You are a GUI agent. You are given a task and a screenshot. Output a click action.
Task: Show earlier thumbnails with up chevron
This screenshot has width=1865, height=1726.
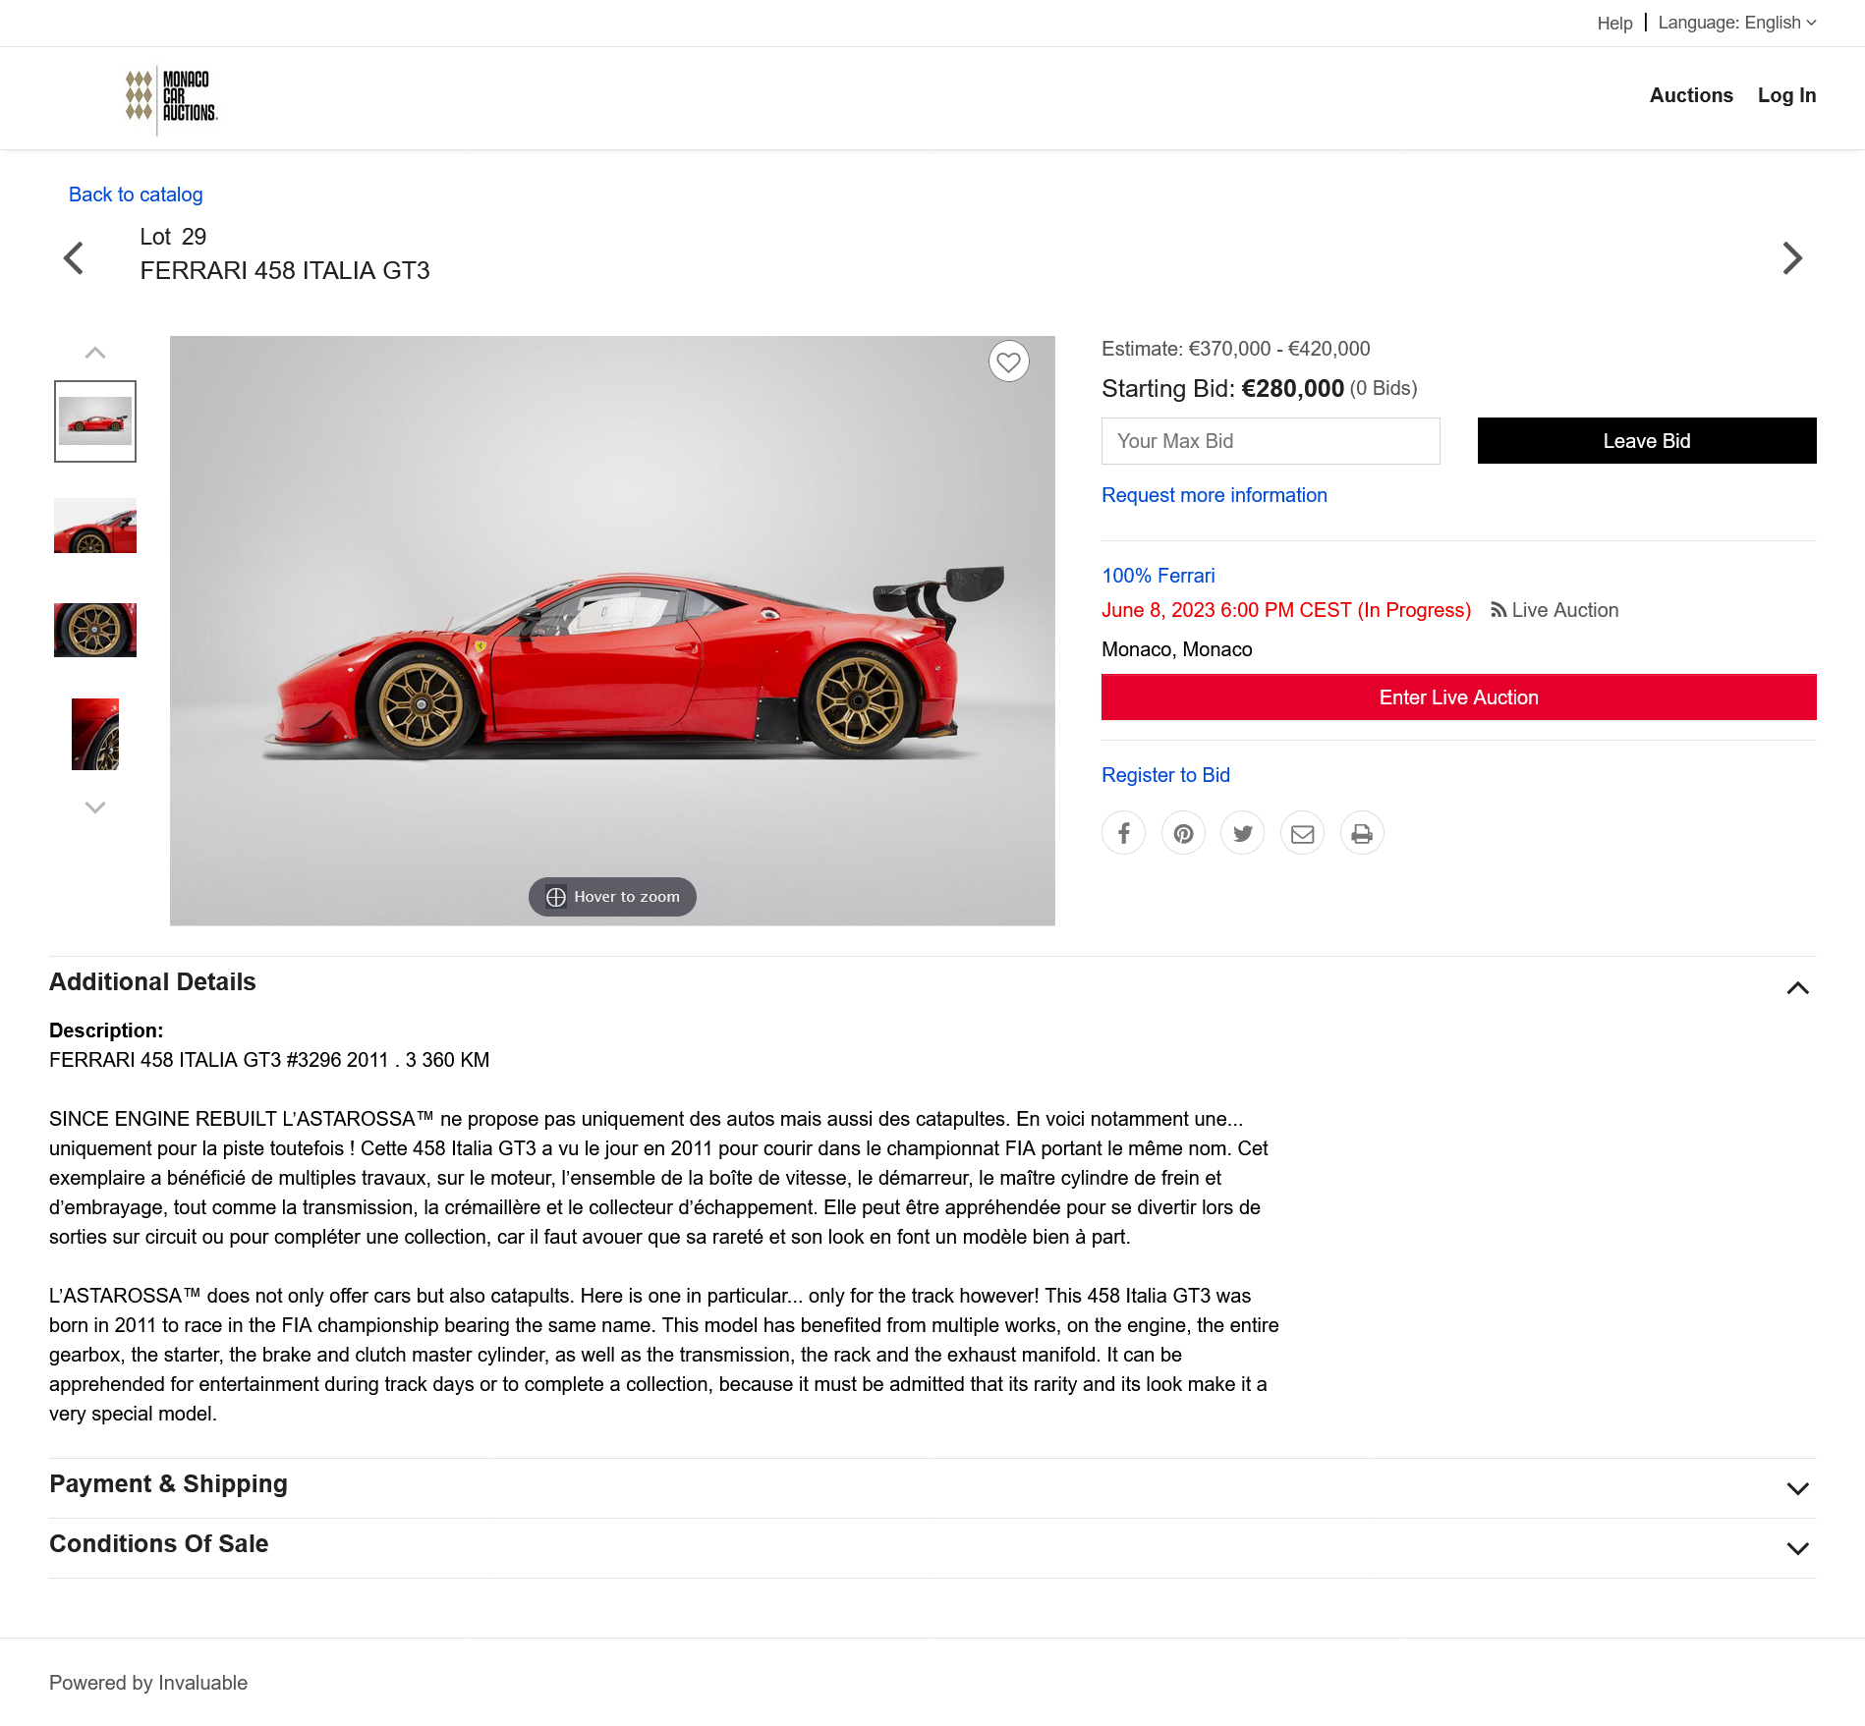pos(95,353)
